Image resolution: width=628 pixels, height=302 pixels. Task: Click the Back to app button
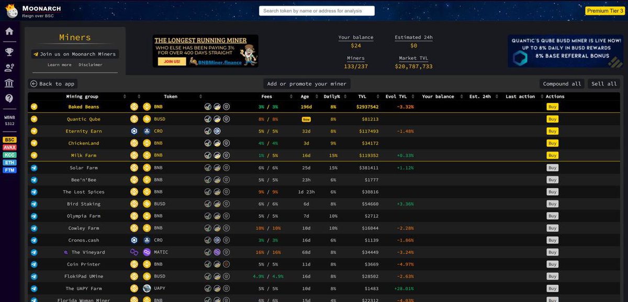[x=53, y=84]
